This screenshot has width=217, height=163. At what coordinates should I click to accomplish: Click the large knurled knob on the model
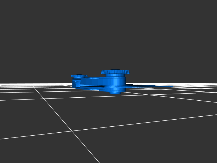click(x=115, y=72)
